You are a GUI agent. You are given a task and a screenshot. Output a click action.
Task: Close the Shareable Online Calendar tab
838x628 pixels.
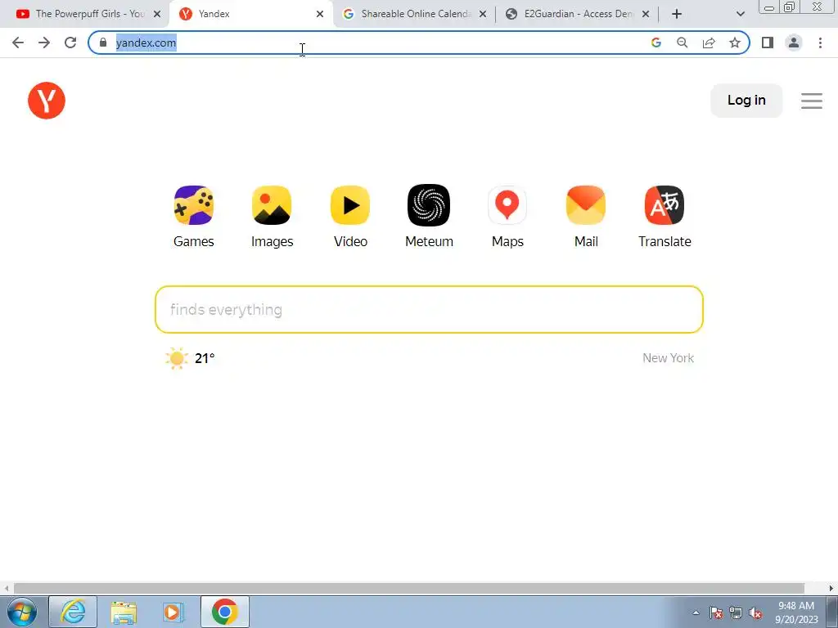coord(483,14)
